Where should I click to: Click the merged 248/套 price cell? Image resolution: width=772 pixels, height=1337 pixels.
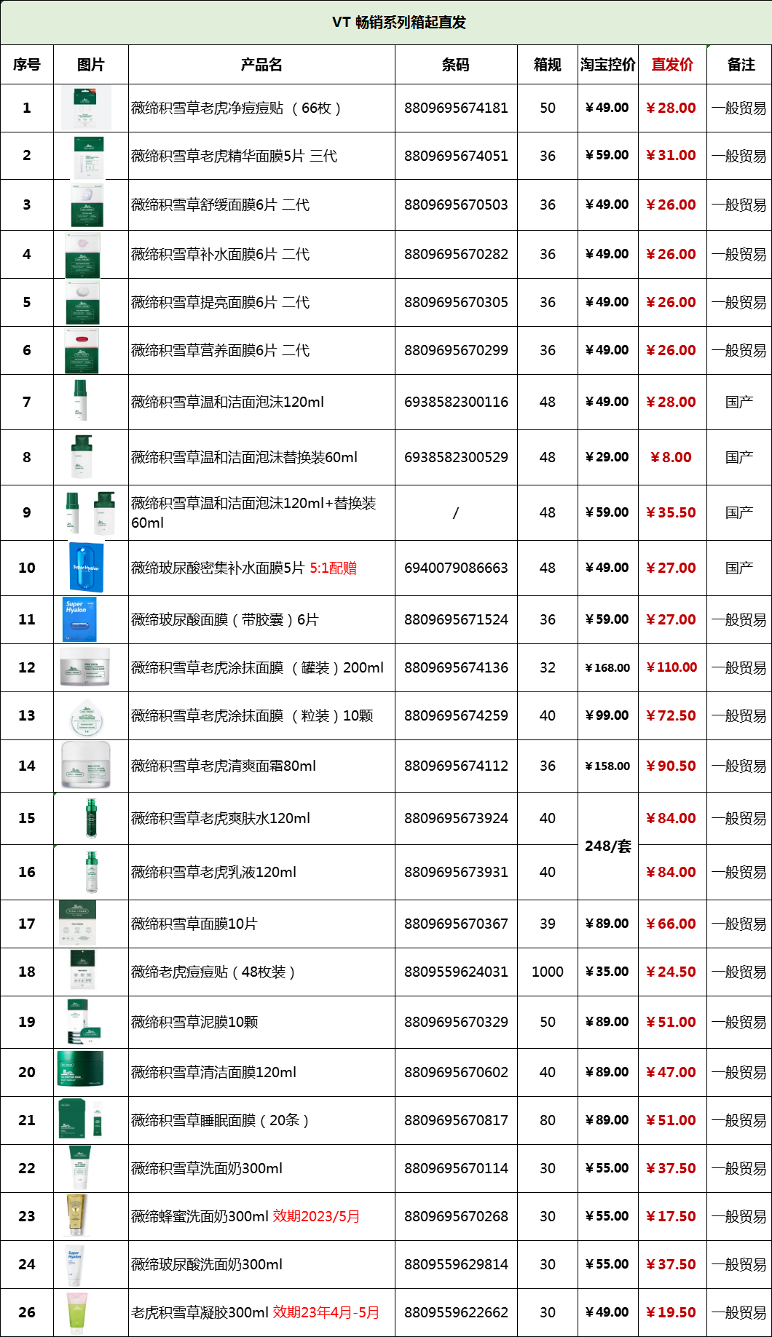pyautogui.click(x=608, y=846)
